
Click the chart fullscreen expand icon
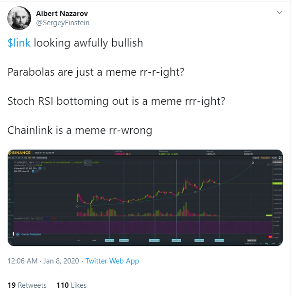tap(280, 158)
